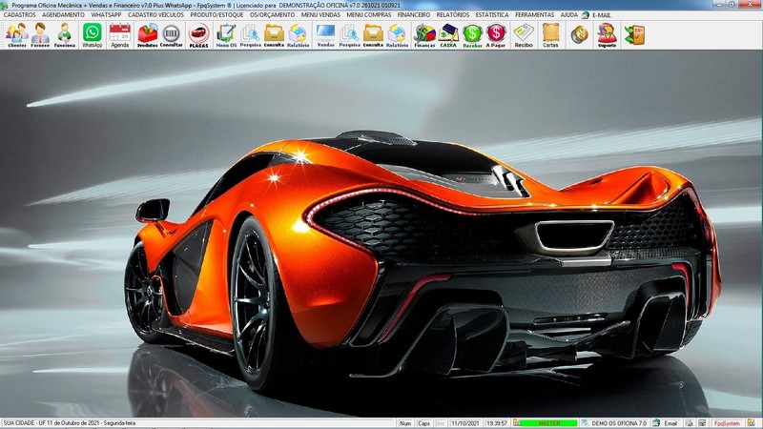Screen dimensions: 763x429
Task: Open the Menu OS icon
Action: point(226,35)
